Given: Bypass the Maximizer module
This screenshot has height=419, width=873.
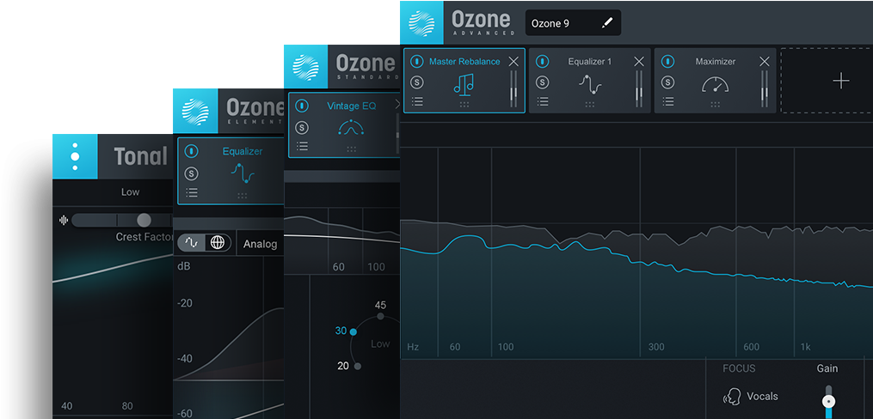Looking at the screenshot, I should tap(668, 62).
